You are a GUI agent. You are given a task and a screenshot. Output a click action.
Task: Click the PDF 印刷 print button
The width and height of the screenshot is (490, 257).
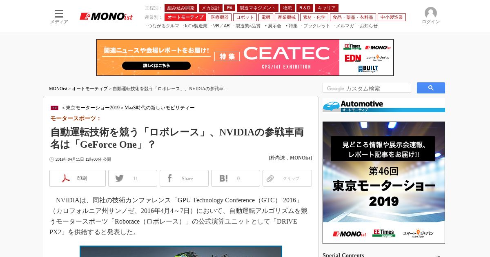pos(78,178)
